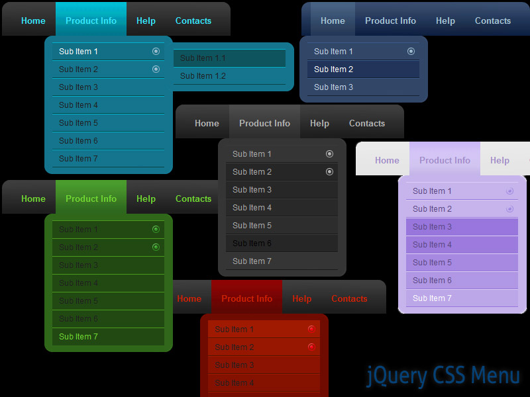Click the circle icon on red Sub Item 1

click(311, 329)
